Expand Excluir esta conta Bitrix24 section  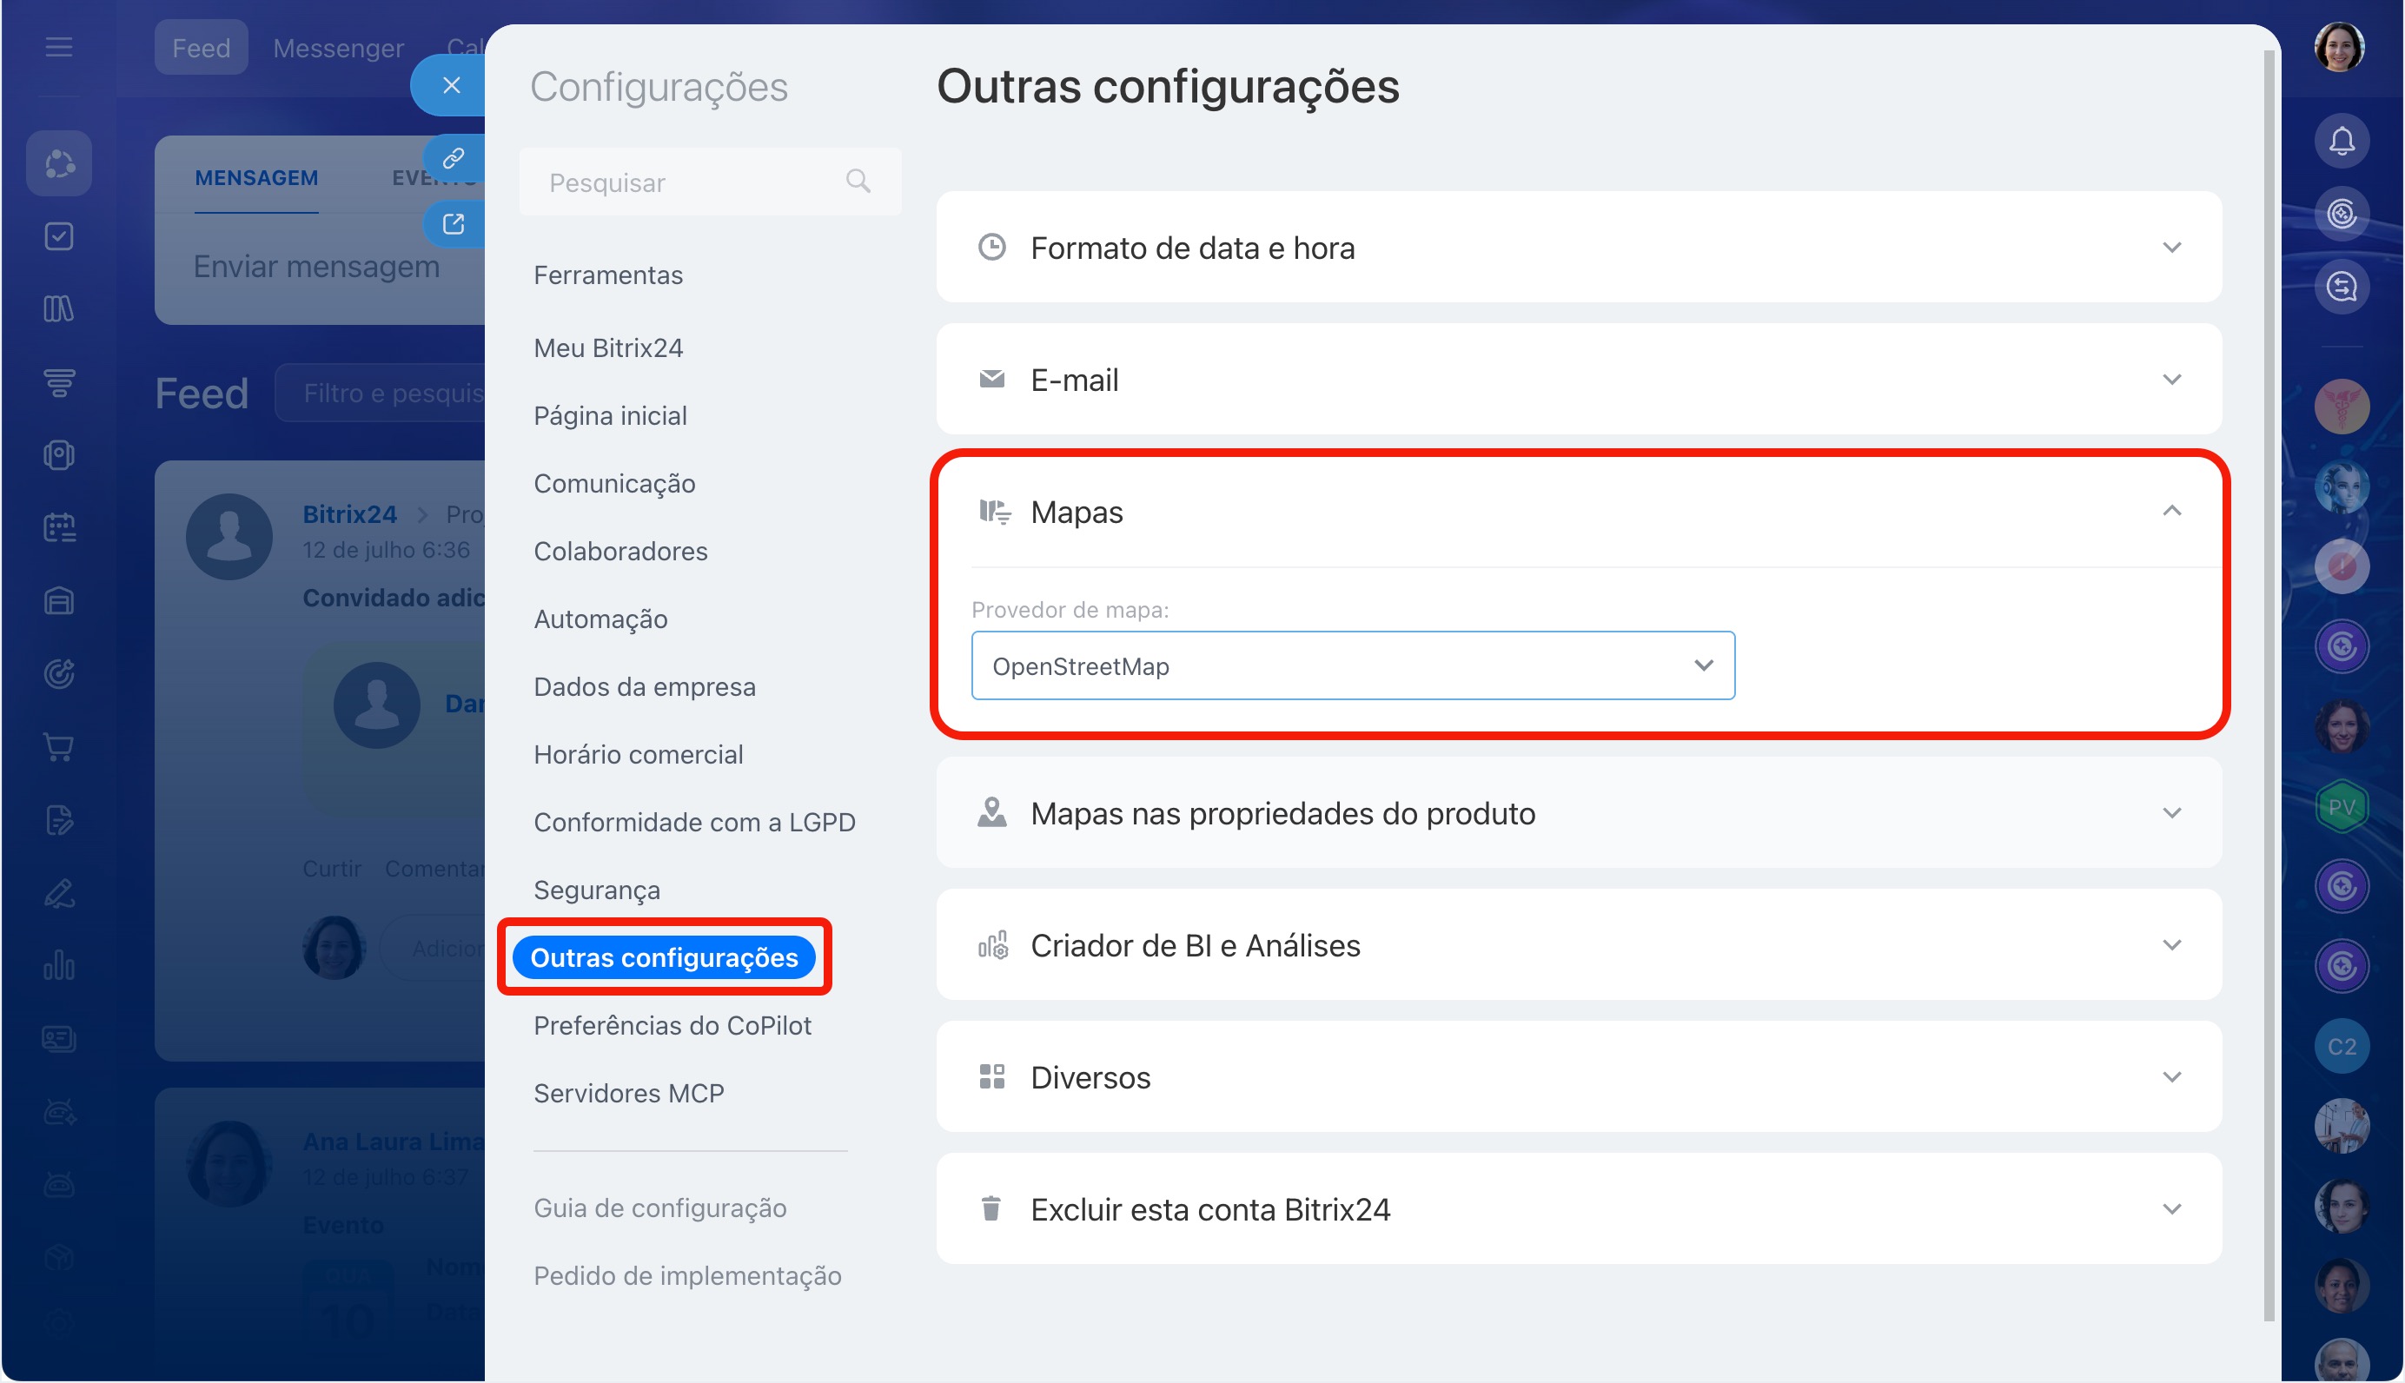(x=1578, y=1209)
